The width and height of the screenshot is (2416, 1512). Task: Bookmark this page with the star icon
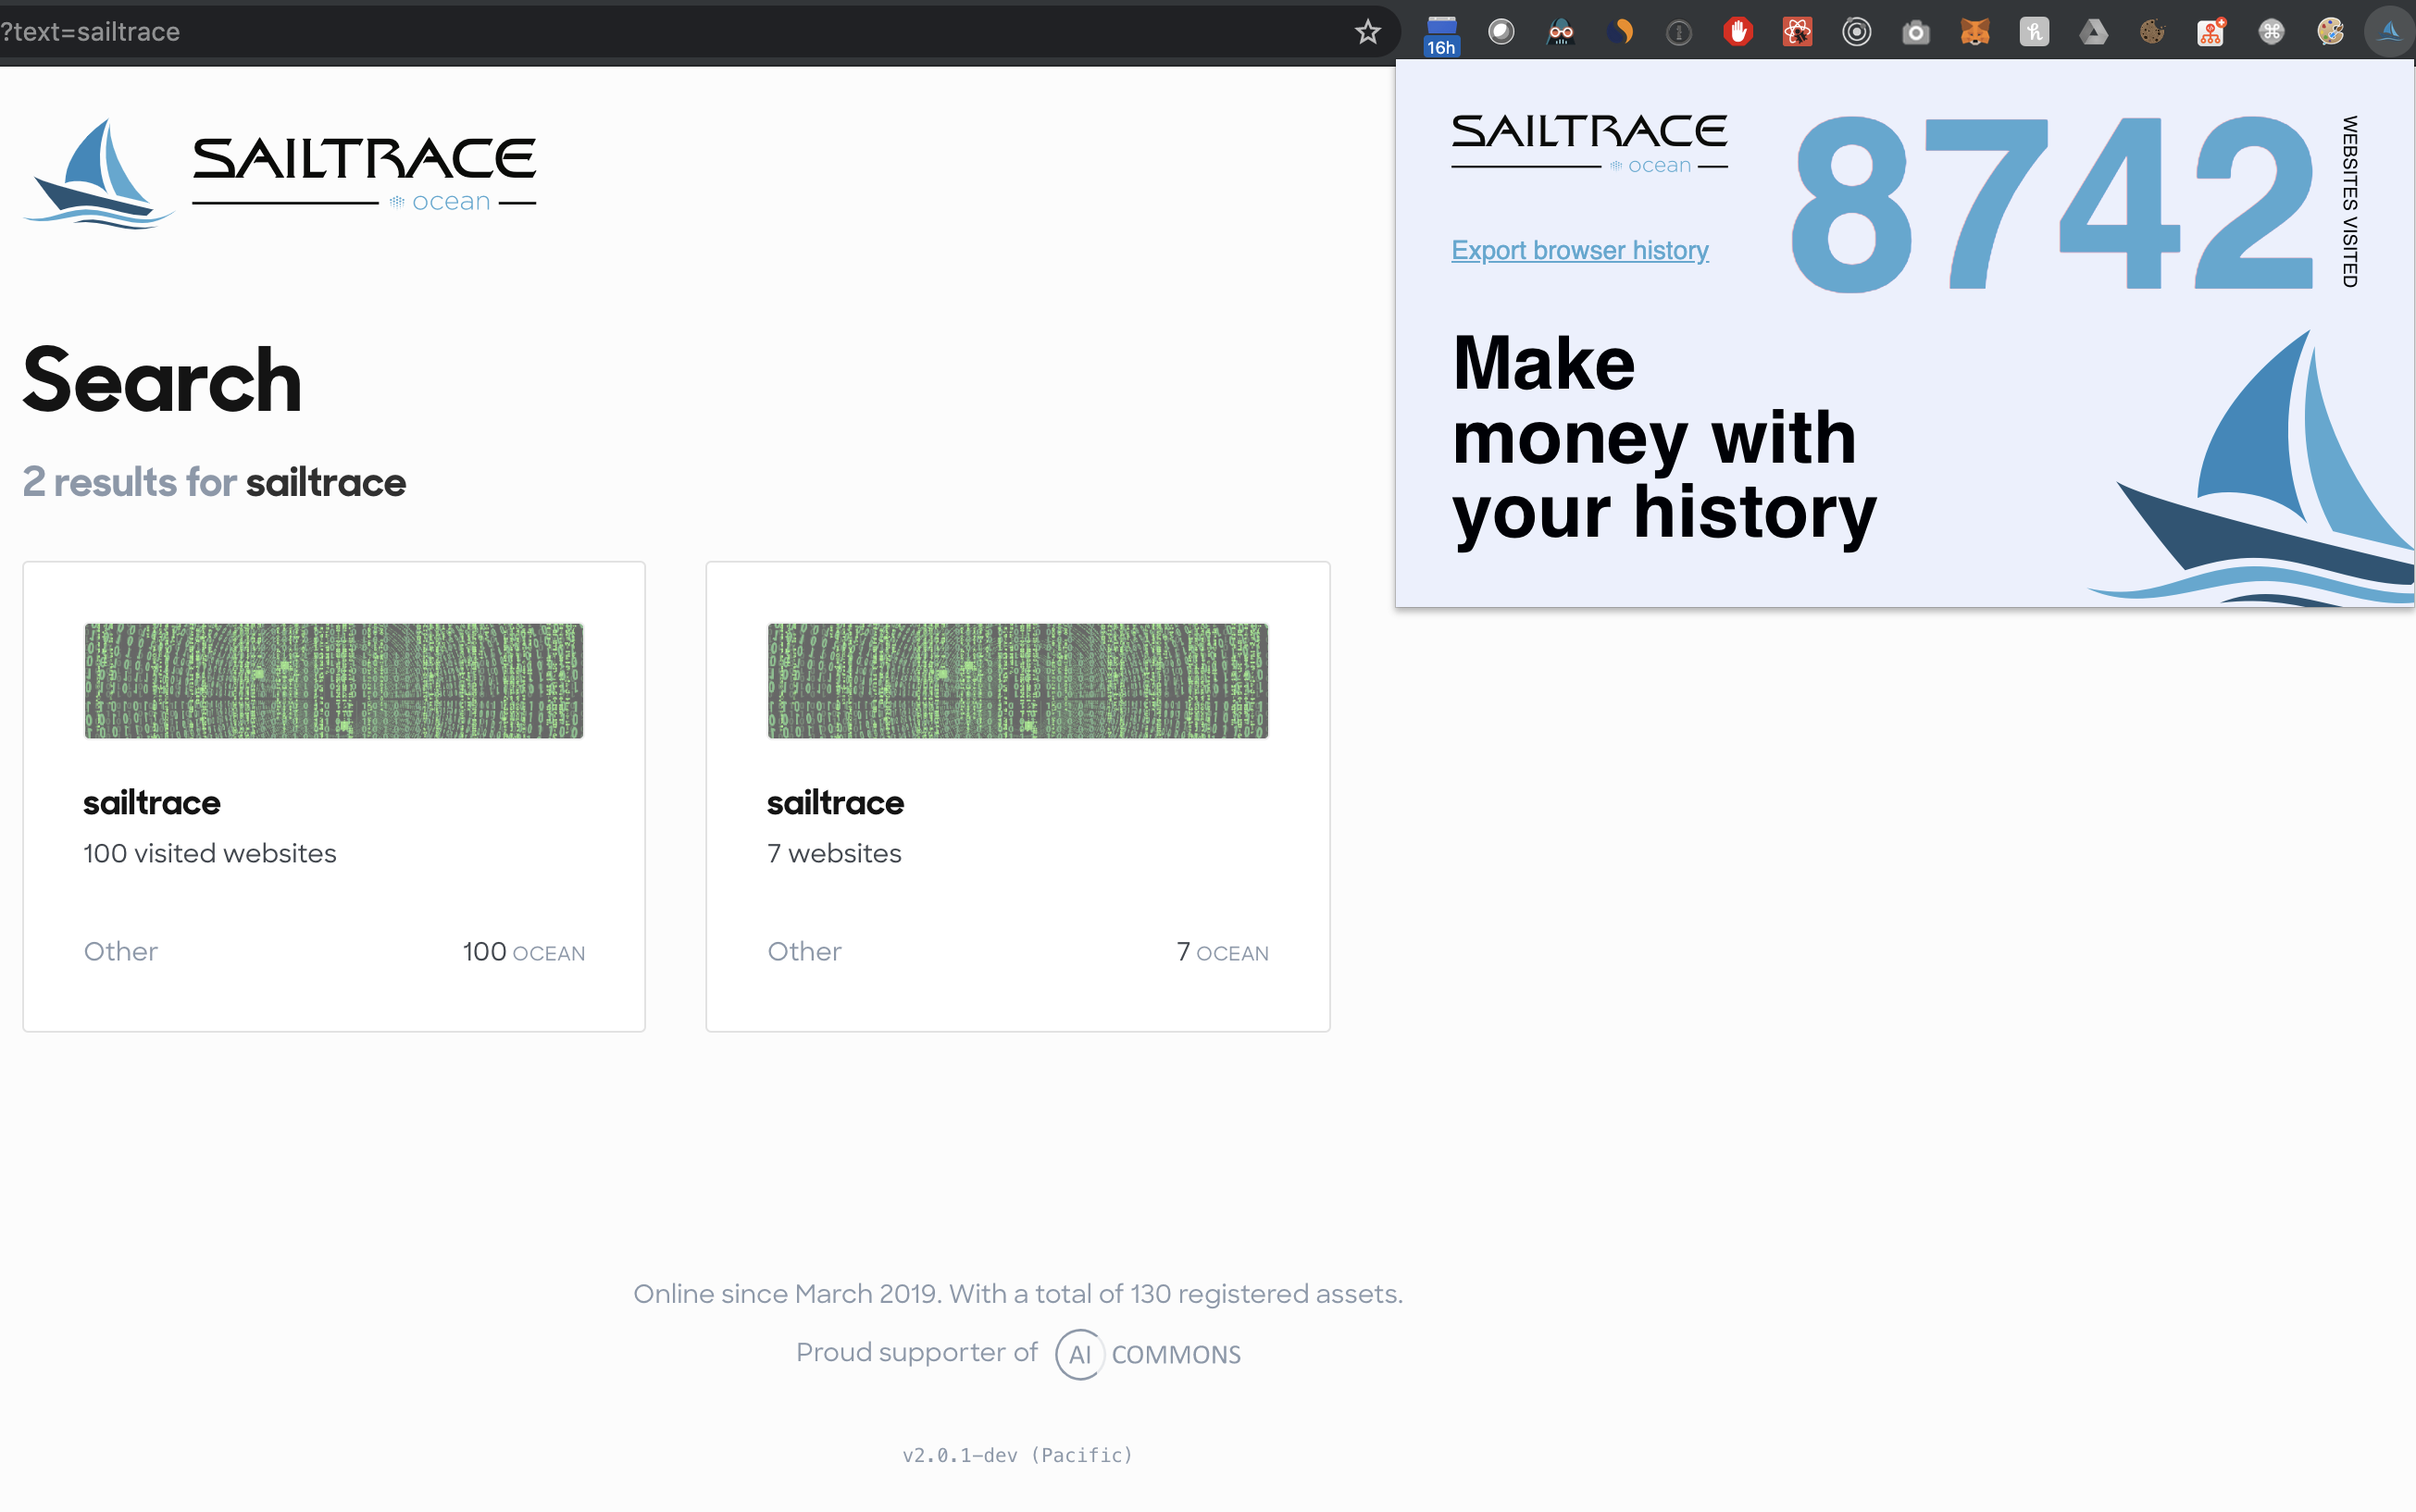click(1367, 32)
